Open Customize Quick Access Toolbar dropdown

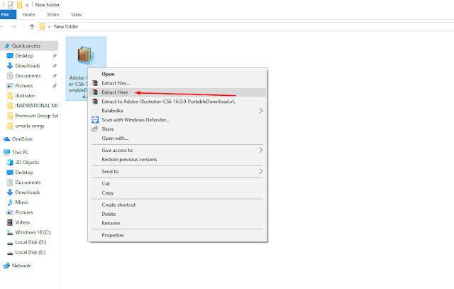pos(27,5)
